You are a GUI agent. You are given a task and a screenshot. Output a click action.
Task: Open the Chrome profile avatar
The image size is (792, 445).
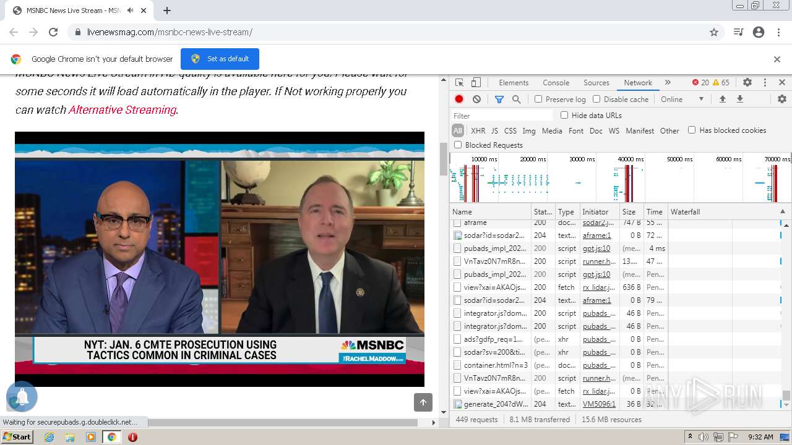759,32
